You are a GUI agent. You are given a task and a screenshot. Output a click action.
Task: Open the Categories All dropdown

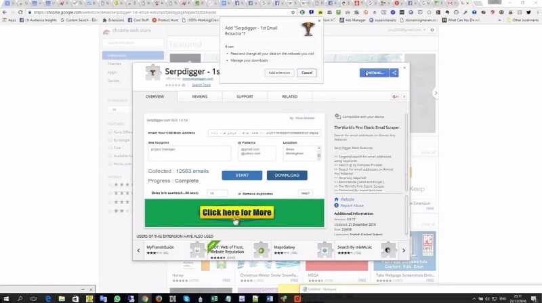[119, 109]
